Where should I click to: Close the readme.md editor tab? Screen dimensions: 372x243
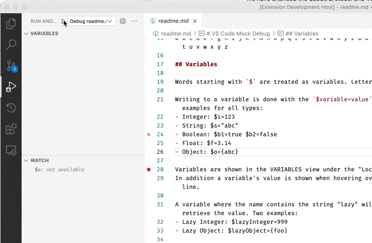195,21
